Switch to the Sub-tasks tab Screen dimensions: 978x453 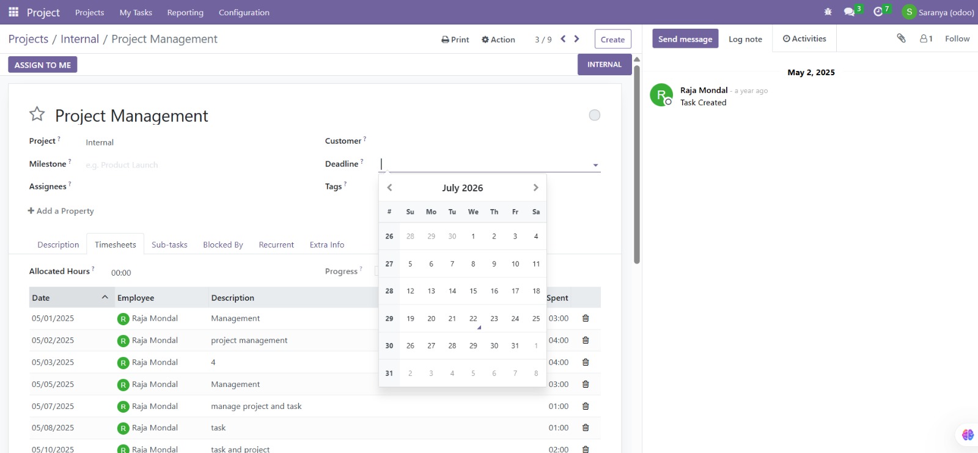coord(169,245)
